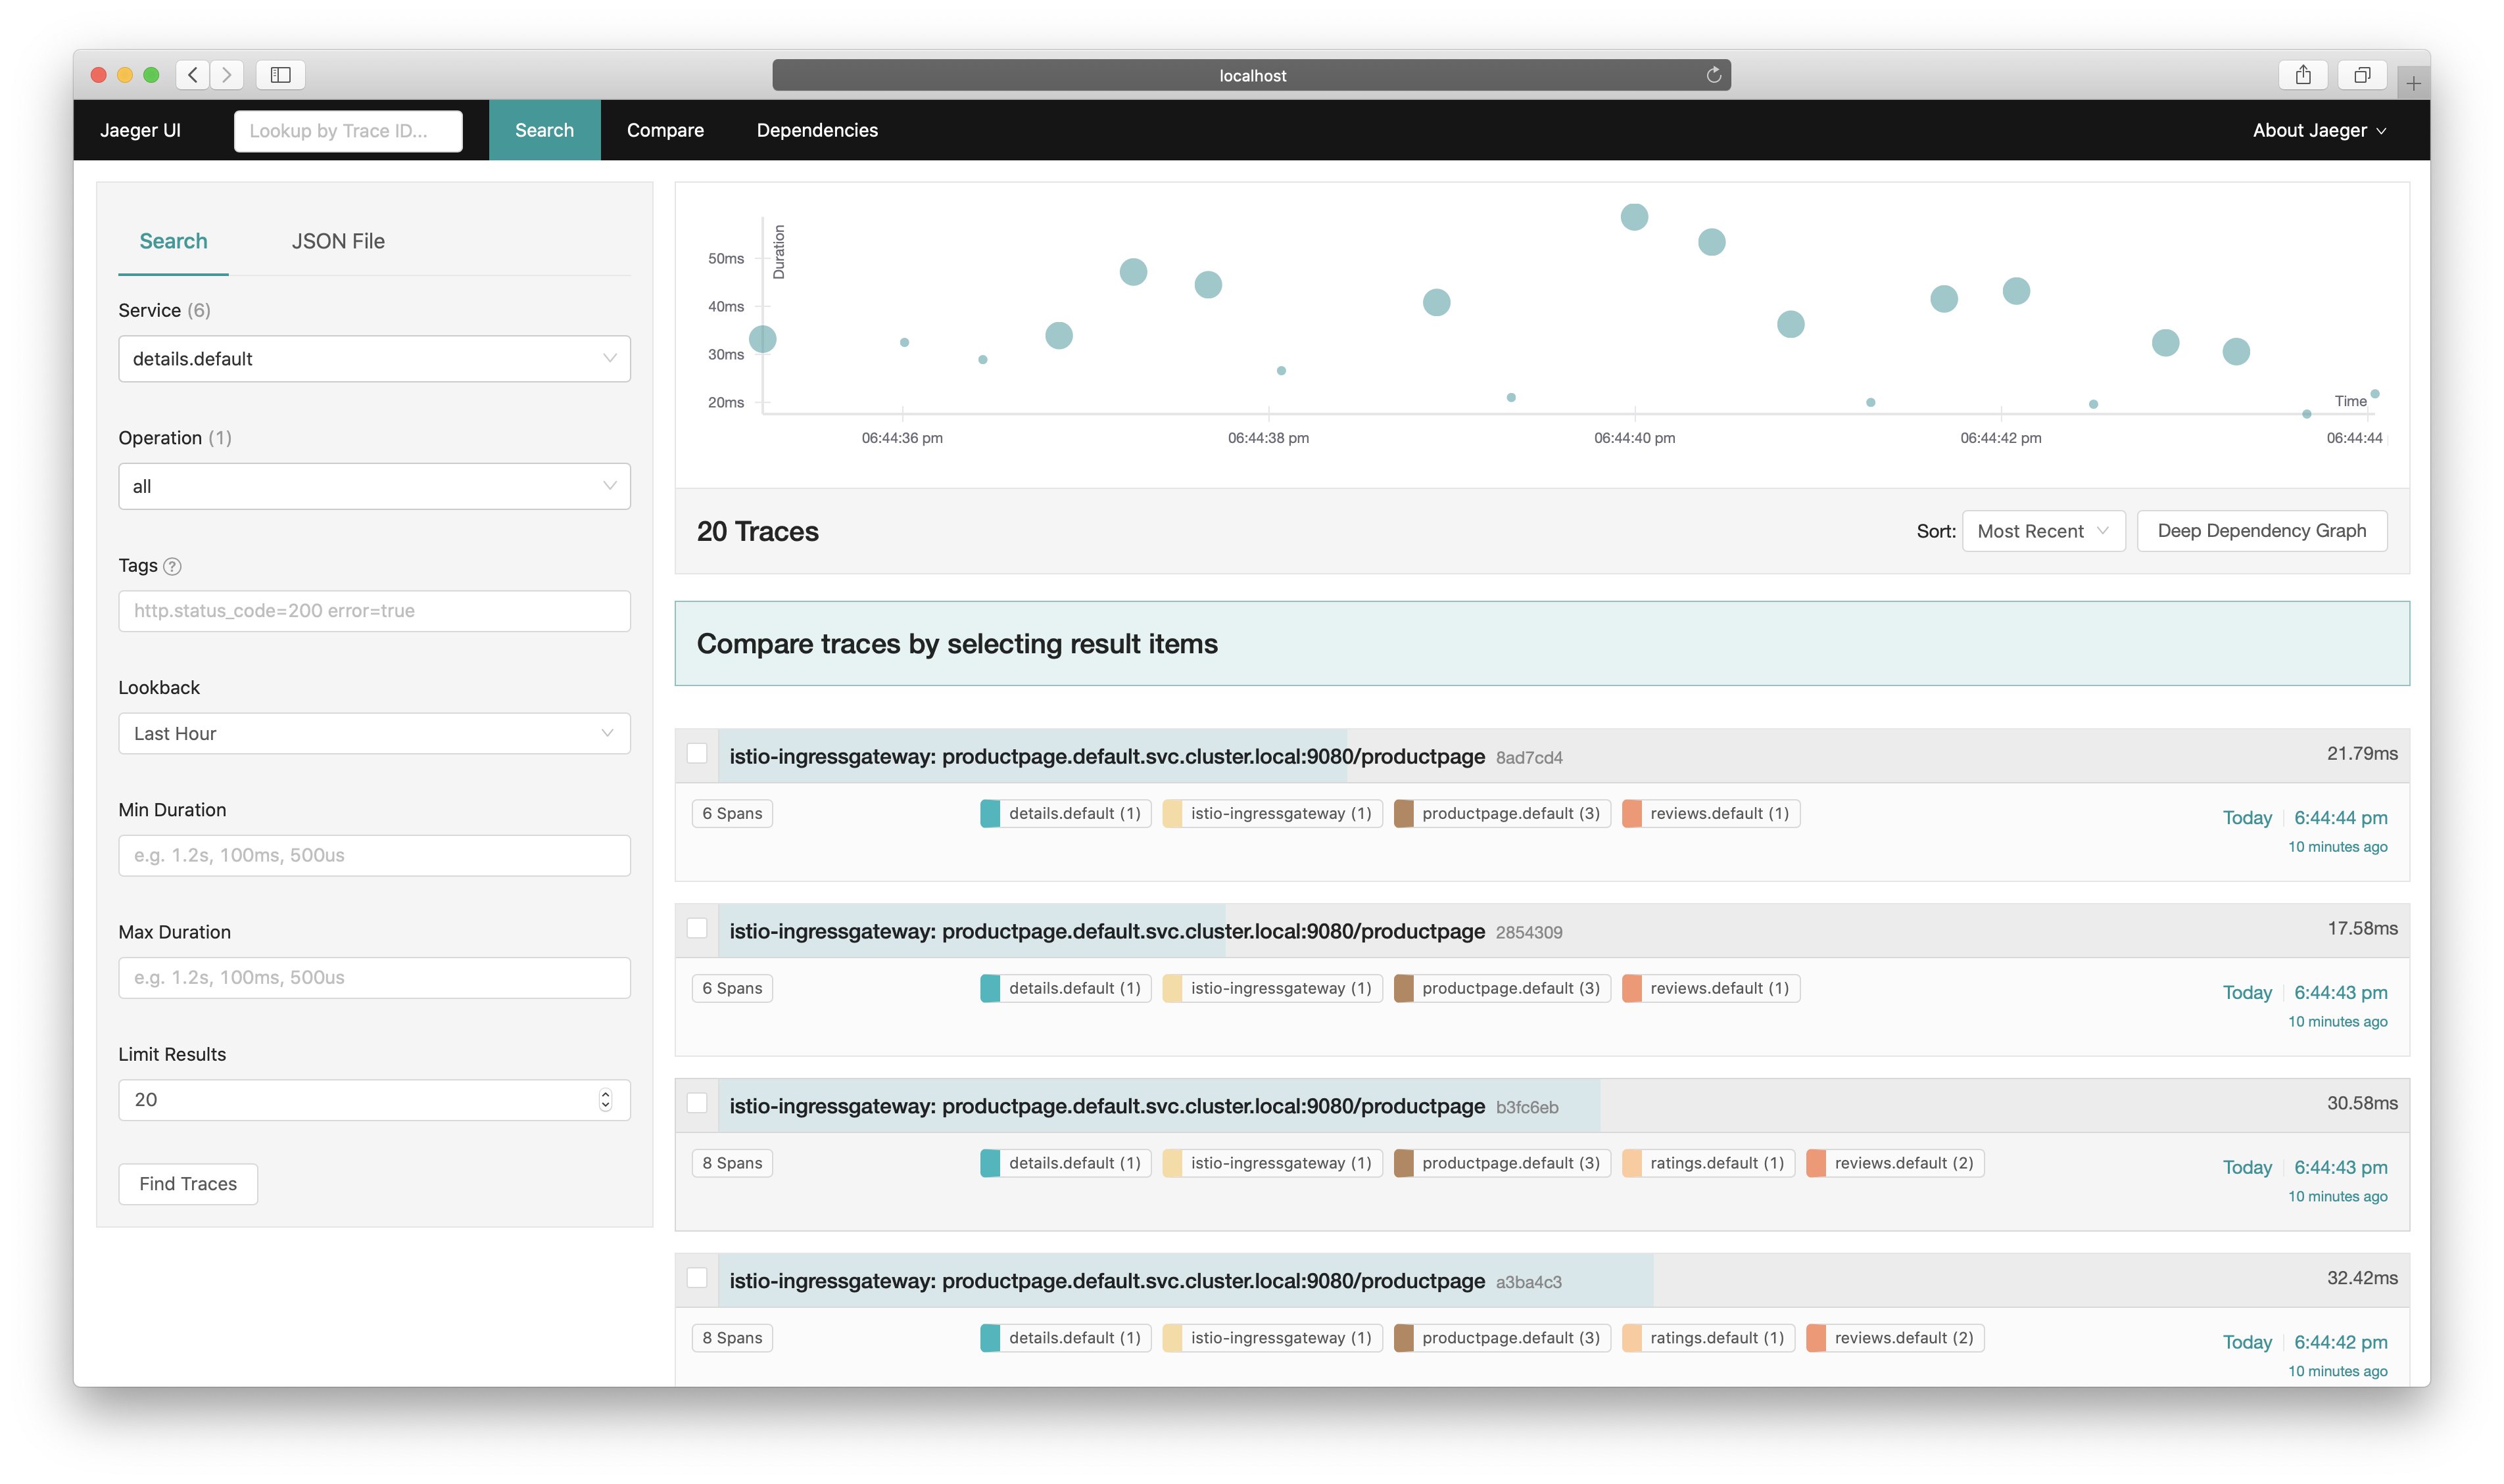Check the box for trace b3fc6eb
2504x1484 pixels.
pyautogui.click(x=697, y=1103)
